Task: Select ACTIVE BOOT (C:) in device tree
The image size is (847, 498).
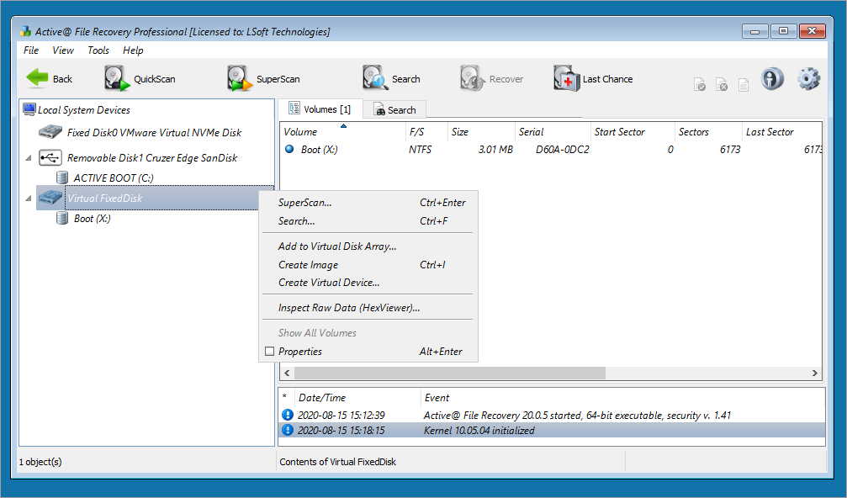Action: 114,177
